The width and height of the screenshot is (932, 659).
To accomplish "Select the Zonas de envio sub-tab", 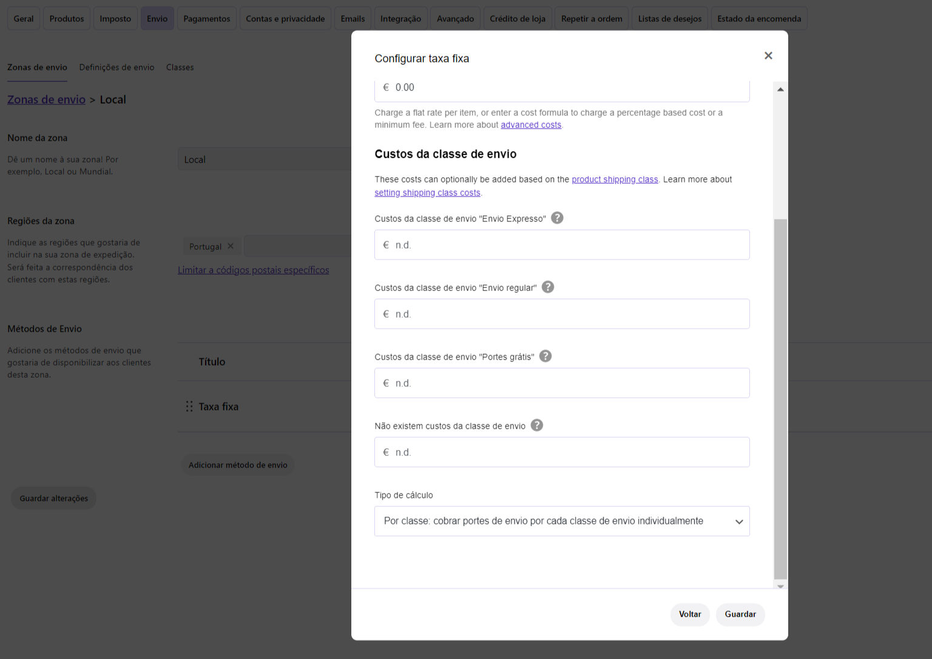I will tap(37, 67).
